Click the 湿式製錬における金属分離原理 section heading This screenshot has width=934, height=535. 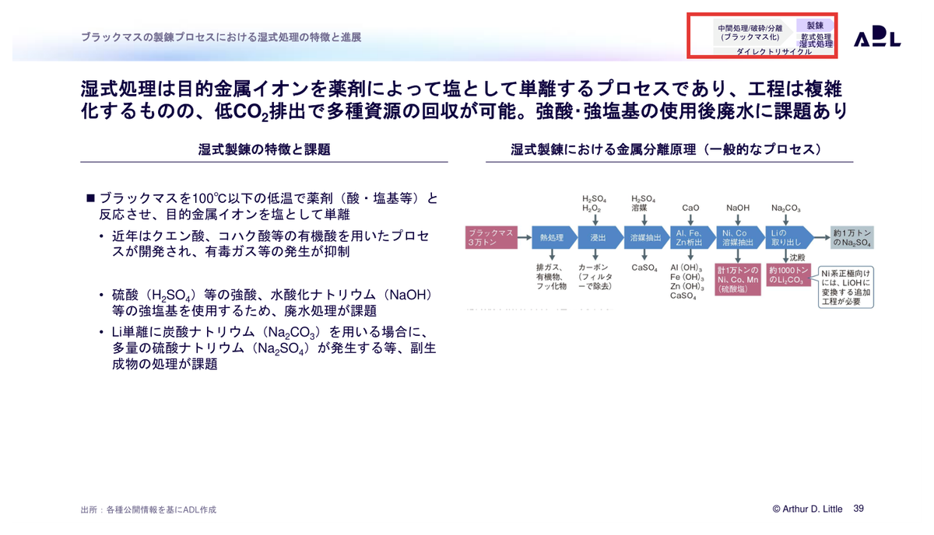pyautogui.click(x=669, y=149)
